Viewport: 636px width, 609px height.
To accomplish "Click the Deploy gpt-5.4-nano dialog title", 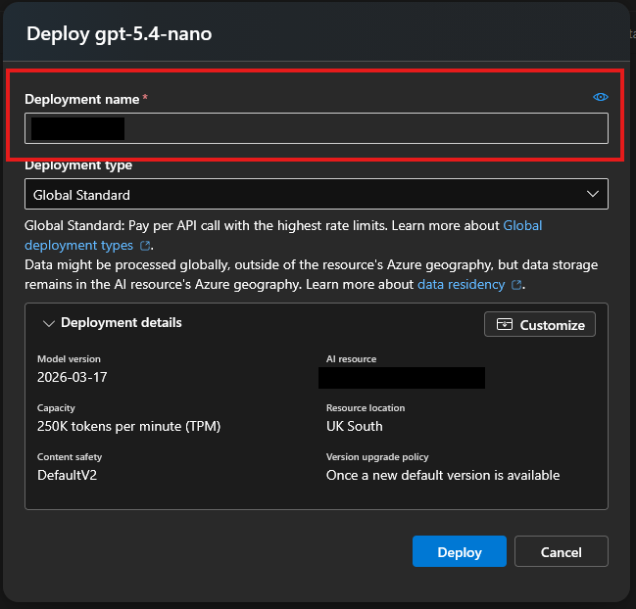I will pos(119,33).
